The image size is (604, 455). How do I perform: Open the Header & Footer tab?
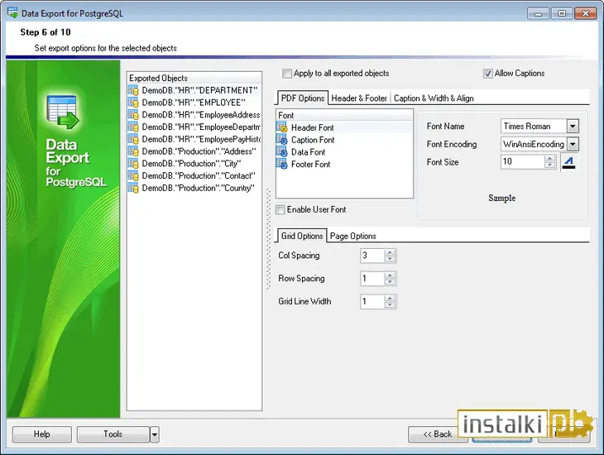click(x=359, y=98)
